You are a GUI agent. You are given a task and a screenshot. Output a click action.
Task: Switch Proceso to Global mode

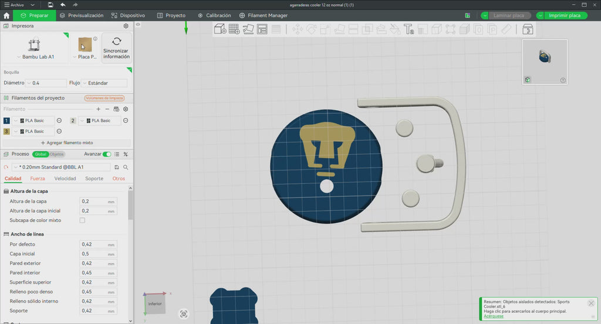click(x=40, y=154)
